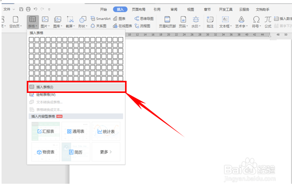The image size is (292, 189).
Task: Open the quick access toolbar customize arrow
Action: click(49, 9)
